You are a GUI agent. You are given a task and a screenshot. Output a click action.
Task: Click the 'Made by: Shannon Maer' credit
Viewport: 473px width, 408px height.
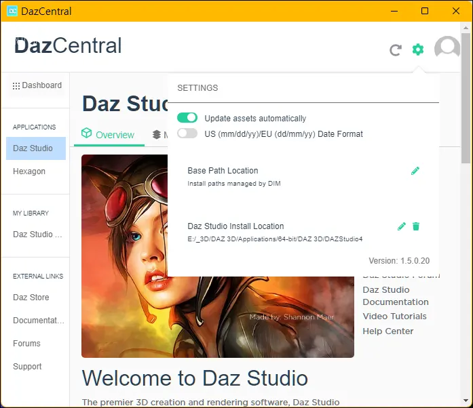pos(291,317)
